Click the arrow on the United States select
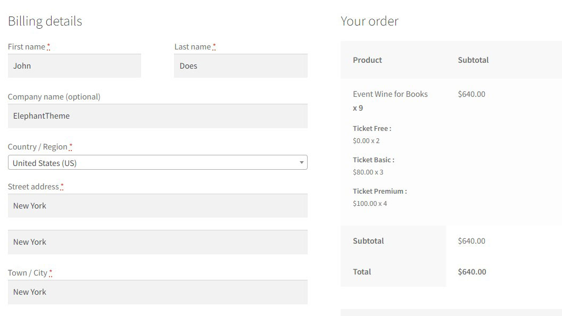This screenshot has height=316, width=562. pyautogui.click(x=302, y=163)
